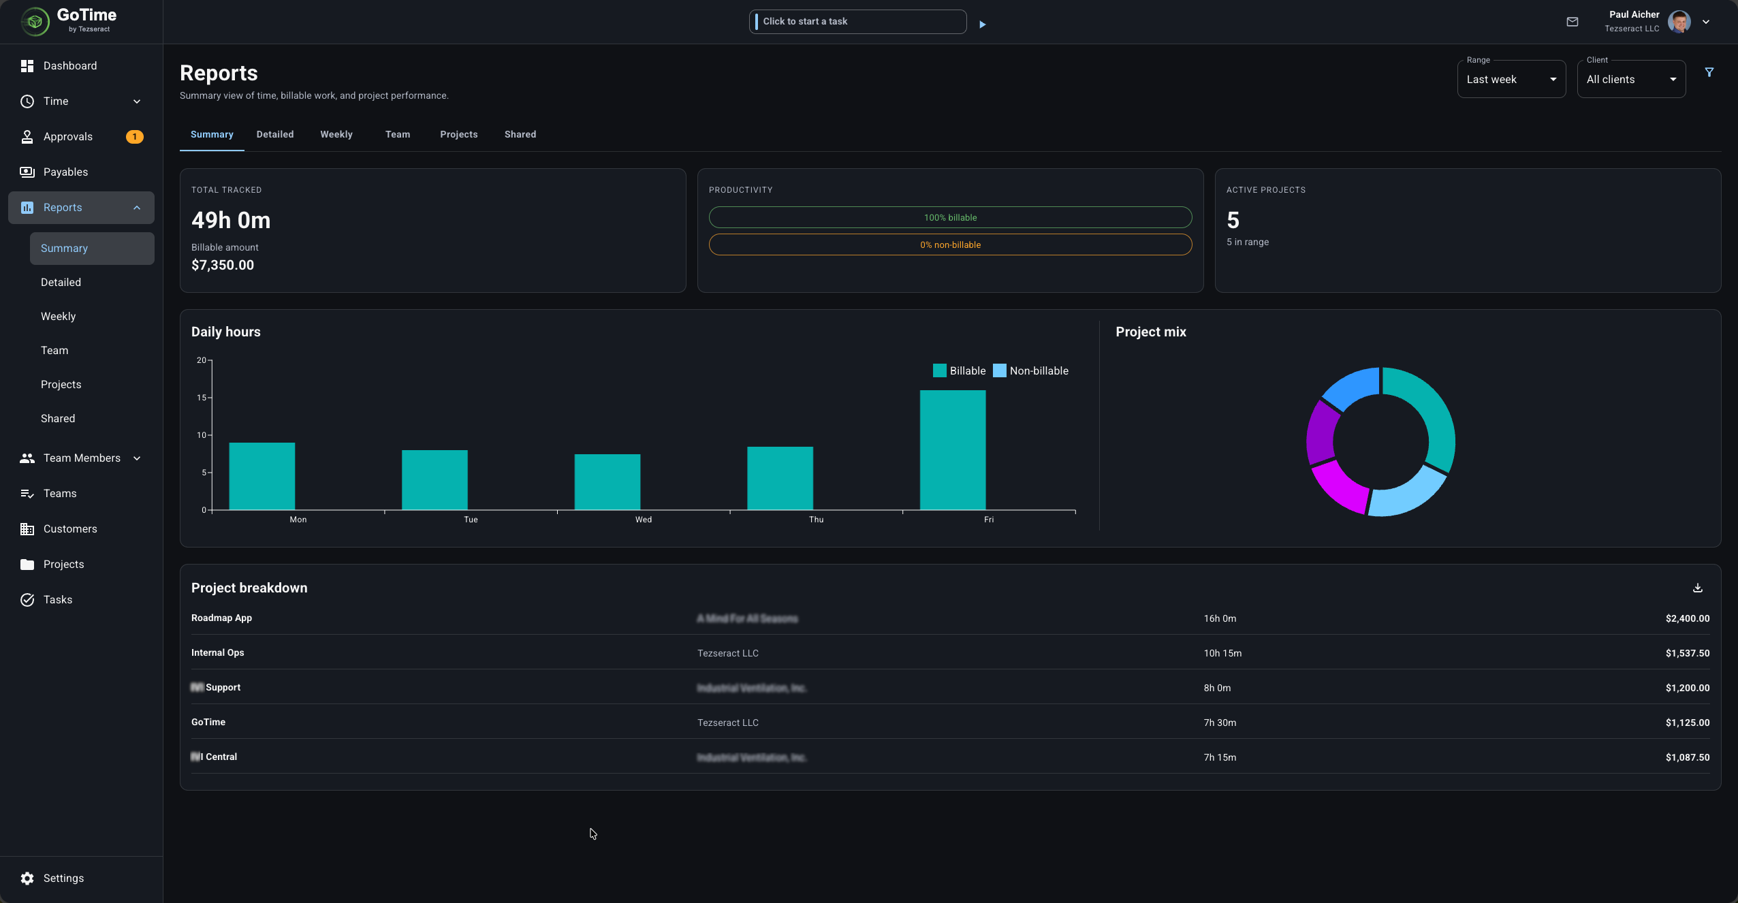The image size is (1738, 903).
Task: Click the Click to start a task field
Action: click(858, 22)
